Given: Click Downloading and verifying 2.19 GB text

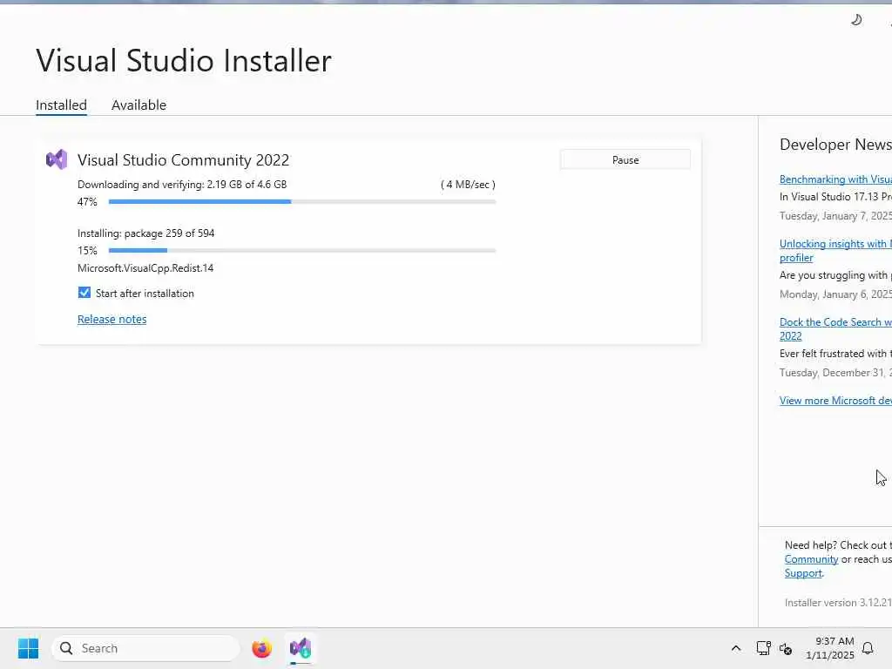Looking at the screenshot, I should coord(182,185).
